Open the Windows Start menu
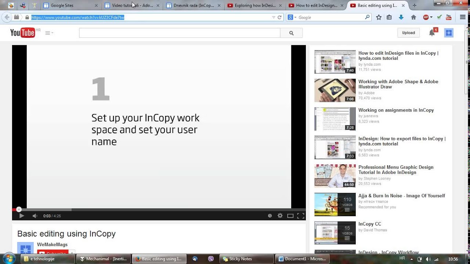Image resolution: width=470 pixels, height=264 pixels. 9,258
